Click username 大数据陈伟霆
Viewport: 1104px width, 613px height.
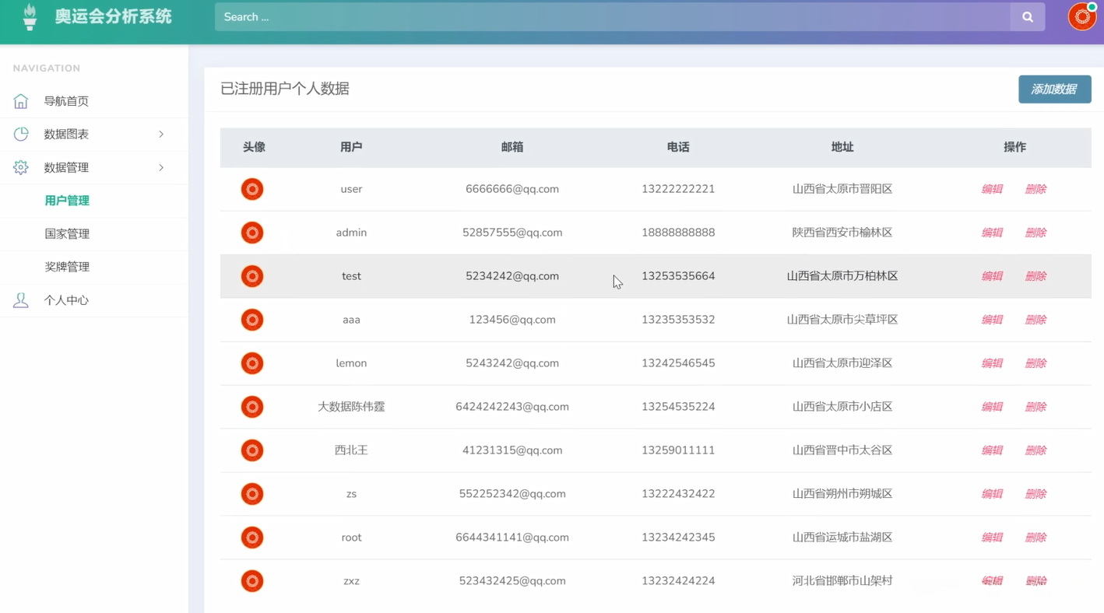coord(351,407)
